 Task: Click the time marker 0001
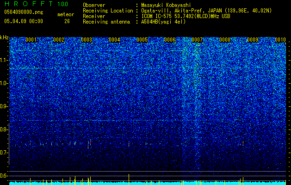tap(31, 40)
